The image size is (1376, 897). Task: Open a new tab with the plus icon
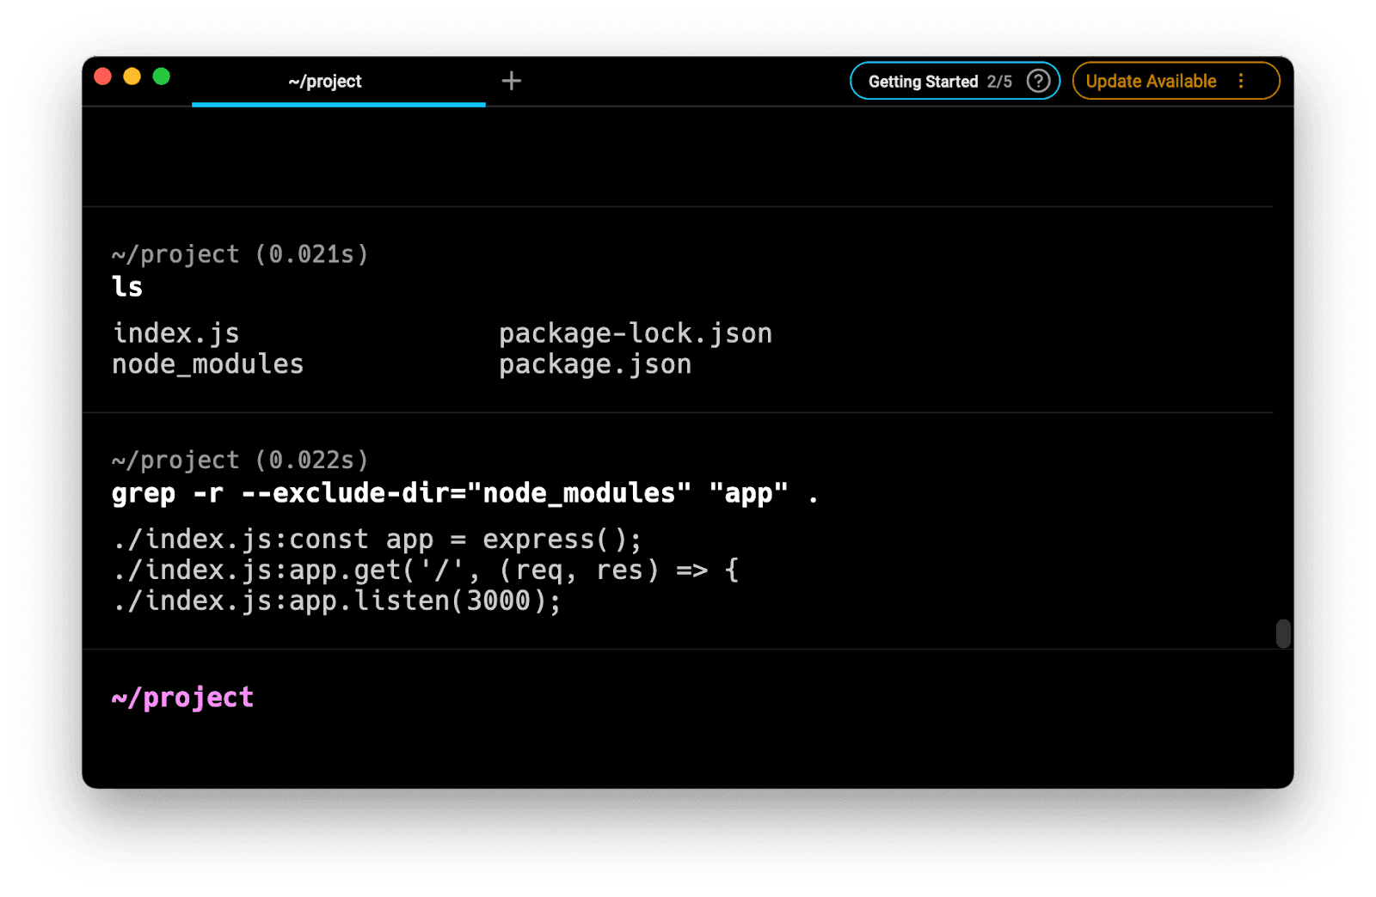(x=512, y=81)
